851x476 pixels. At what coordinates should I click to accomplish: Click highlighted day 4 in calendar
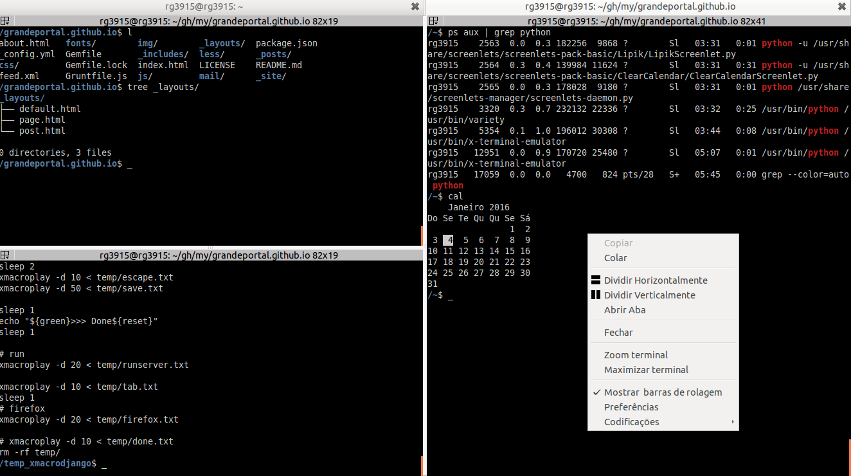(449, 241)
